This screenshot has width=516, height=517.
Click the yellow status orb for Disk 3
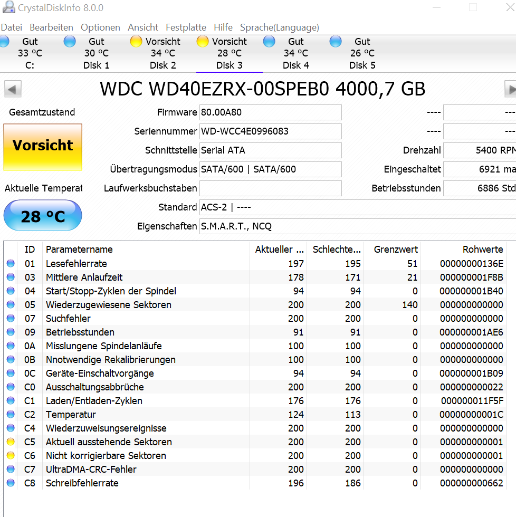(x=203, y=42)
